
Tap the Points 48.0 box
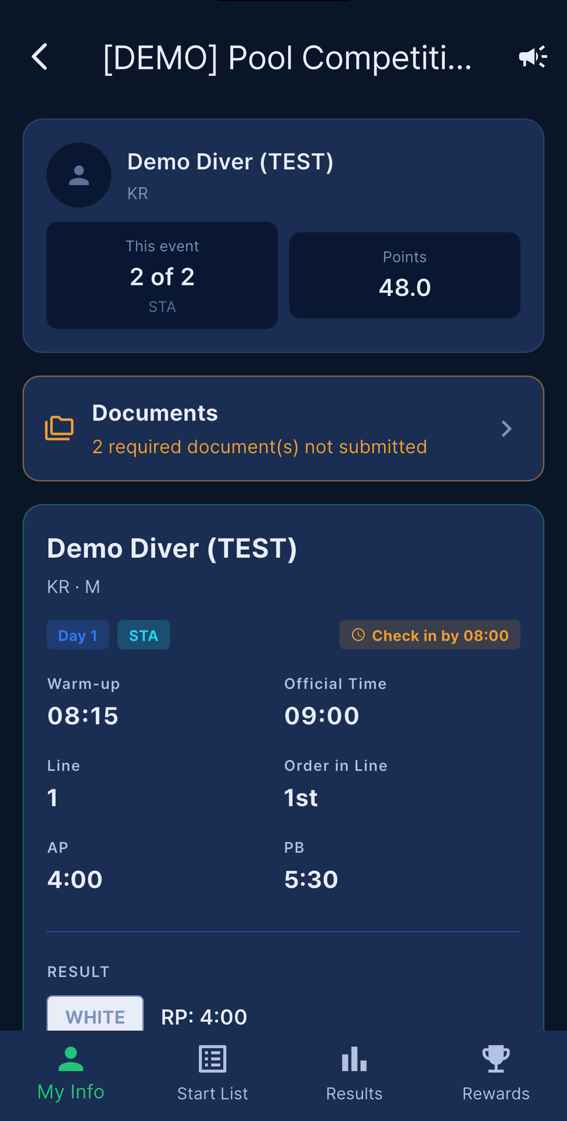point(404,275)
